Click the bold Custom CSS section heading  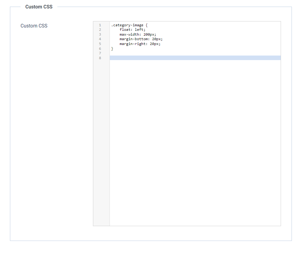click(39, 7)
